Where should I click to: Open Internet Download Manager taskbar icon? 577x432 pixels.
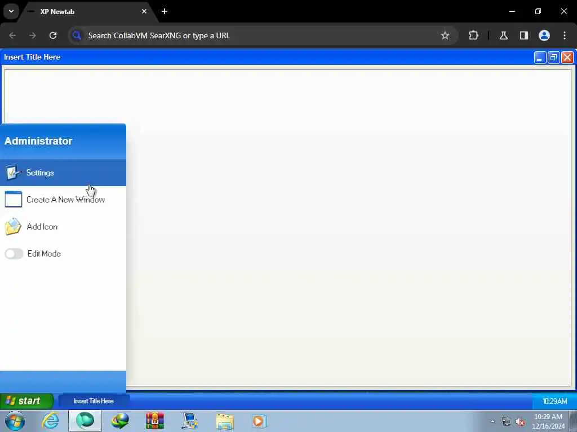point(120,421)
